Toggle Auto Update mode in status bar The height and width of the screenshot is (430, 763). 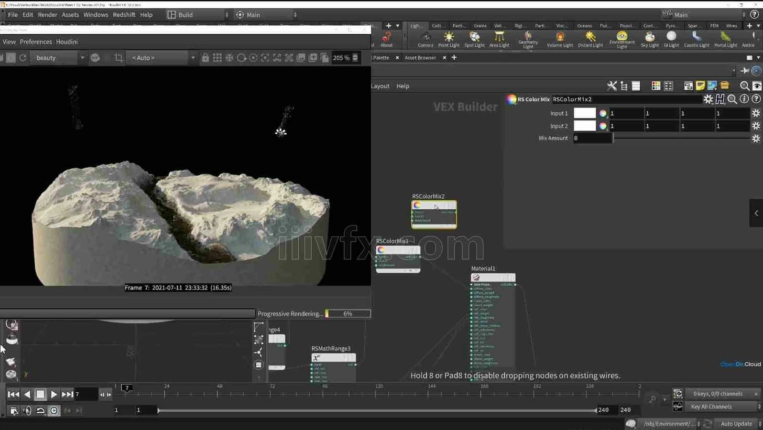click(736, 424)
